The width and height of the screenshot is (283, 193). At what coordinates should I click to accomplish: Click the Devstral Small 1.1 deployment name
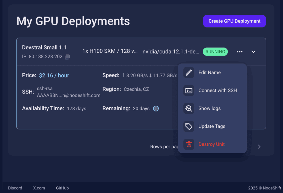point(44,48)
